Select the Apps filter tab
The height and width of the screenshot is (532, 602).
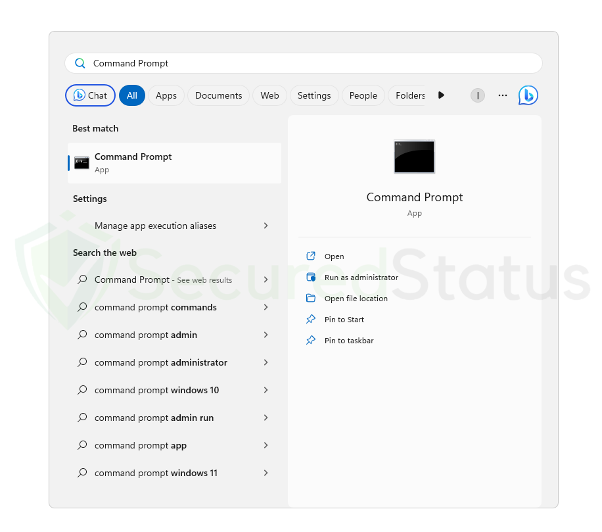tap(166, 95)
